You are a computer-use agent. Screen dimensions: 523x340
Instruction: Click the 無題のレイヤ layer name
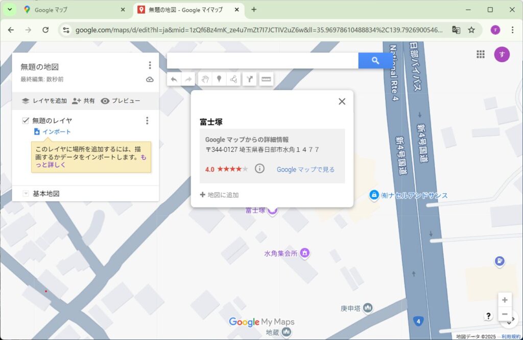click(52, 120)
